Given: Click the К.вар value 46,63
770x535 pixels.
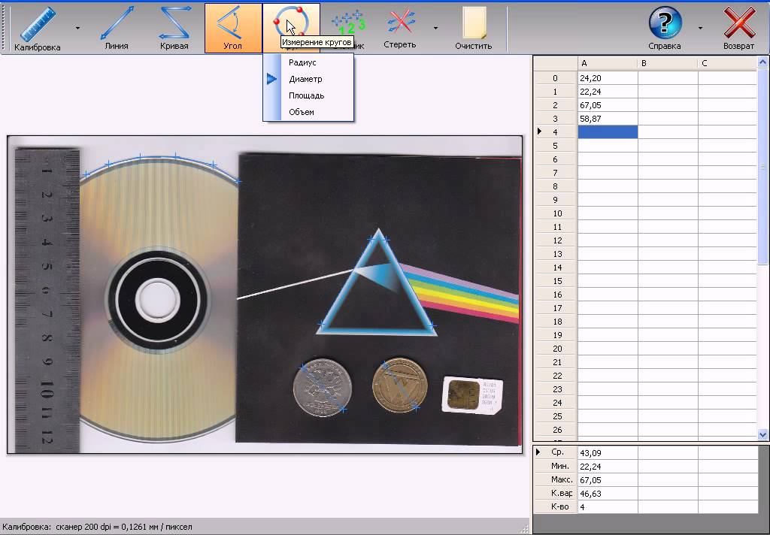Looking at the screenshot, I should point(608,493).
